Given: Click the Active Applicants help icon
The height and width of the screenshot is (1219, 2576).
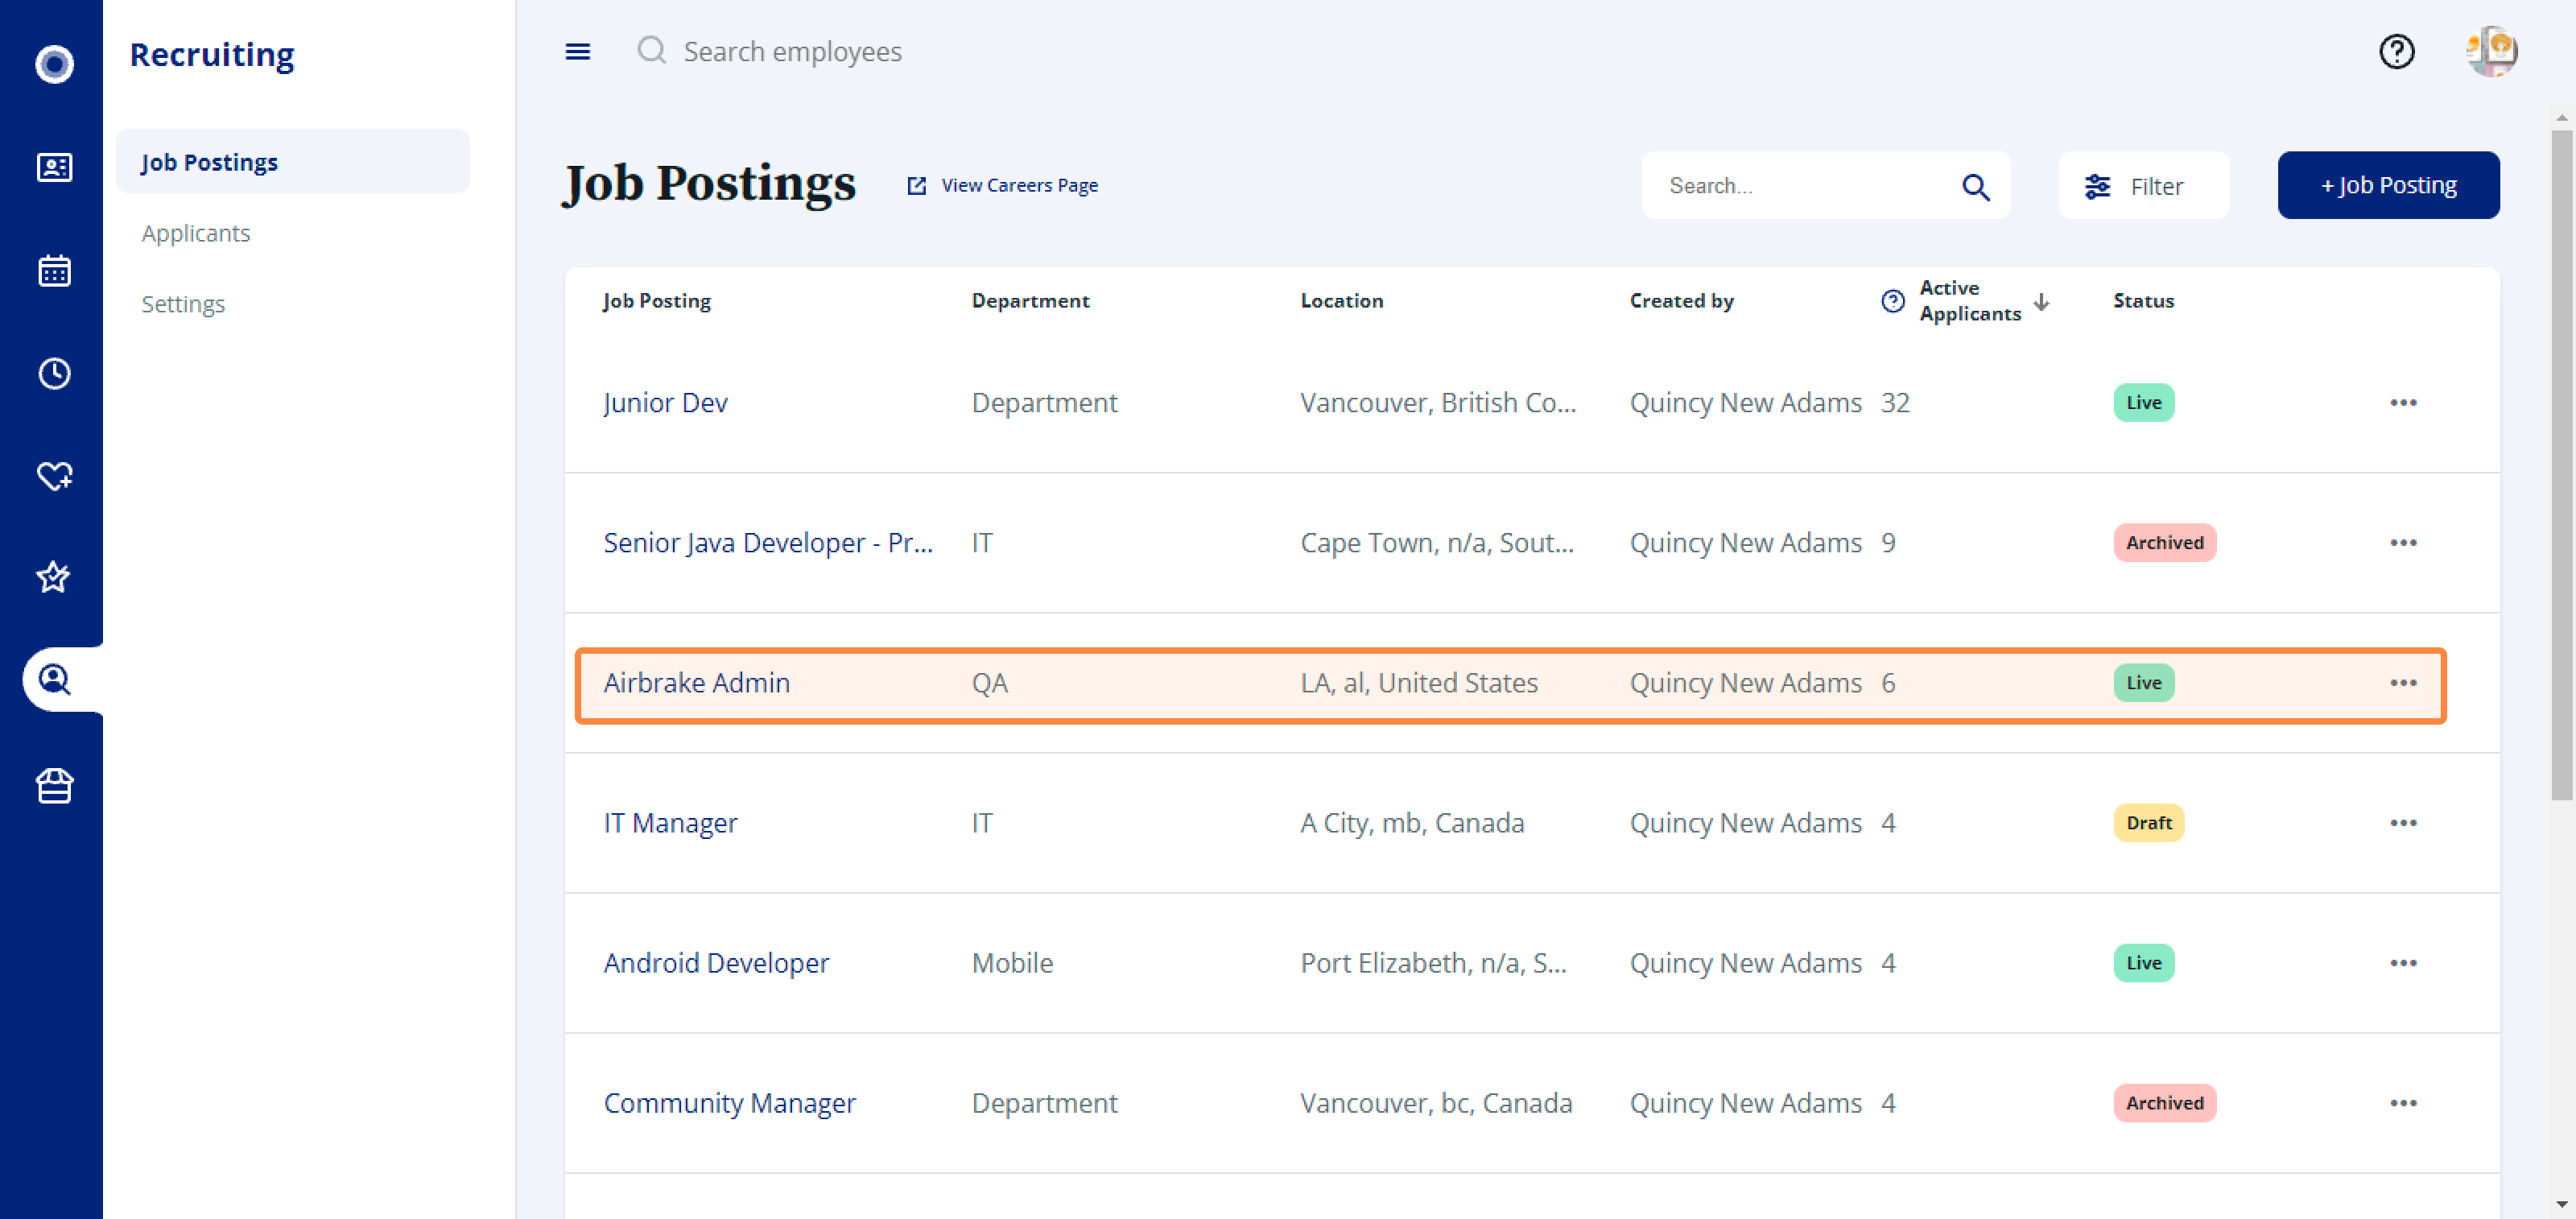Looking at the screenshot, I should (x=1892, y=301).
